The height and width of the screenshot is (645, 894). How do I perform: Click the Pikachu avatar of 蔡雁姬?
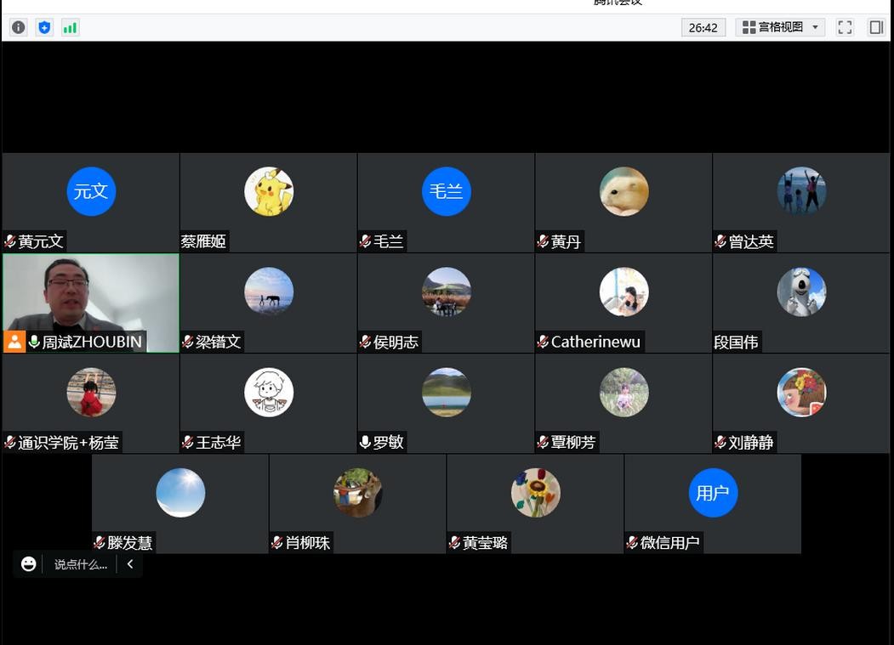click(x=269, y=191)
